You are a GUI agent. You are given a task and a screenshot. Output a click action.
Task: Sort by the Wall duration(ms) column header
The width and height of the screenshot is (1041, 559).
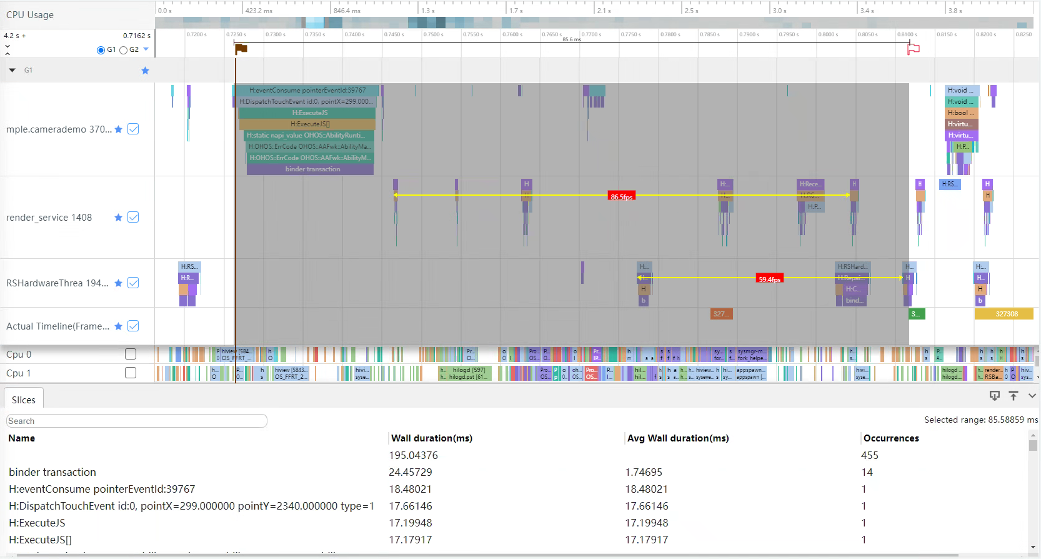tap(432, 438)
